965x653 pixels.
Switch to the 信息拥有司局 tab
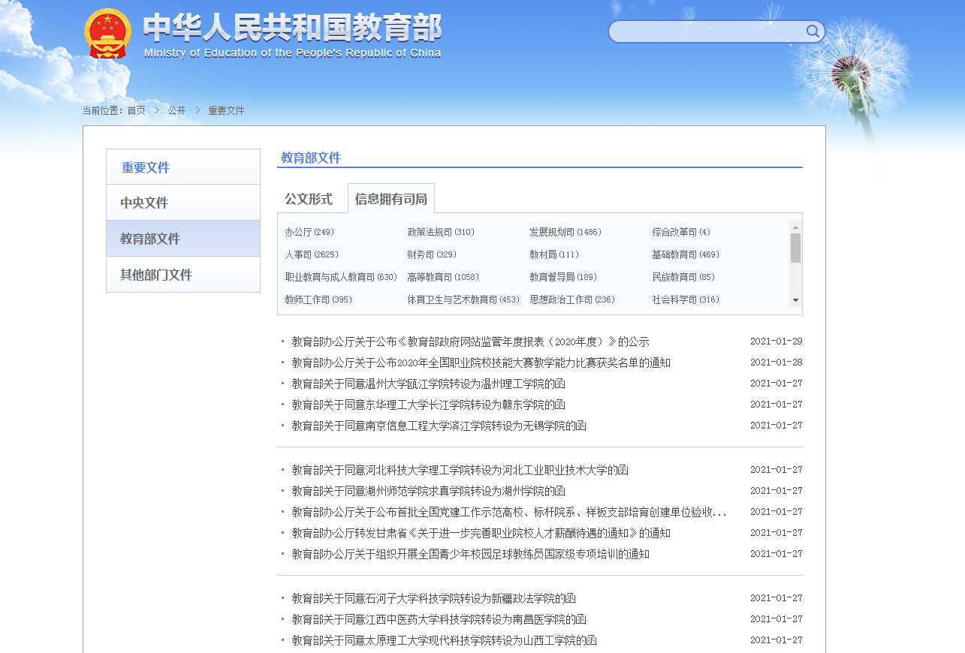click(391, 199)
